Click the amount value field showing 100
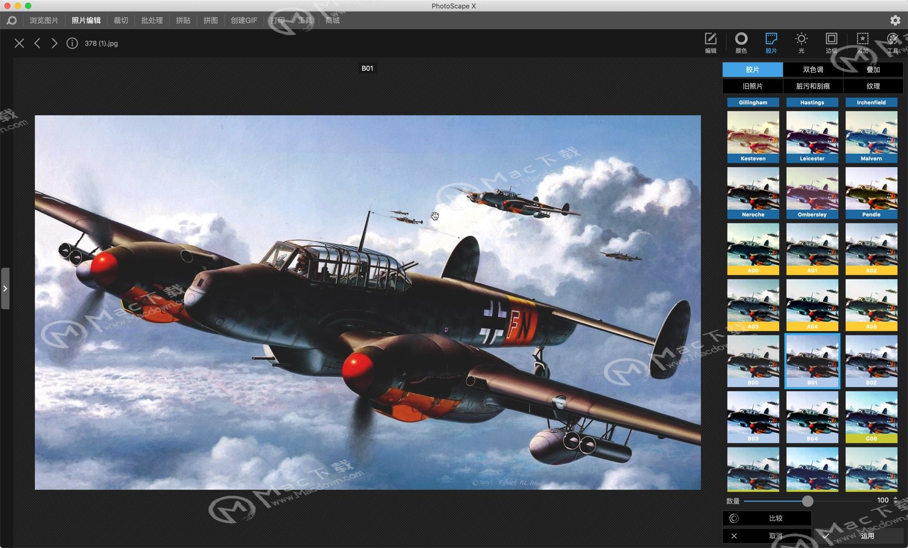The image size is (908, 548). pos(883,500)
